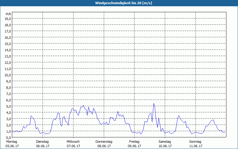
Task: Select the '13,0' y-axis value
Action: click(8, 56)
